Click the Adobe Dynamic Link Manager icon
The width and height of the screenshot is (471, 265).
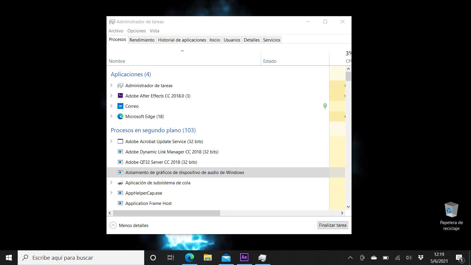pos(120,152)
